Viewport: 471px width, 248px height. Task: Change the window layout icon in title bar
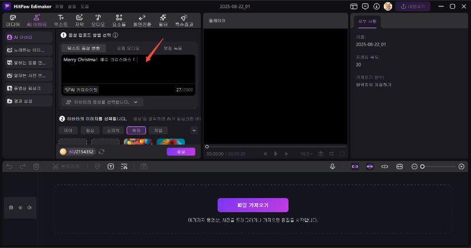[x=354, y=6]
